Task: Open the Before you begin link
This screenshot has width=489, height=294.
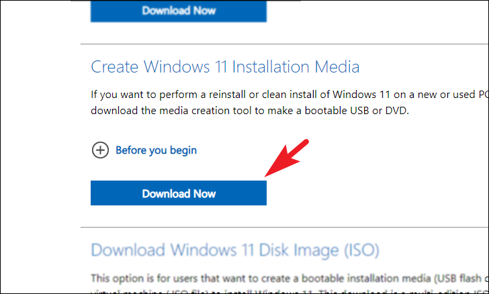Action: tap(157, 150)
